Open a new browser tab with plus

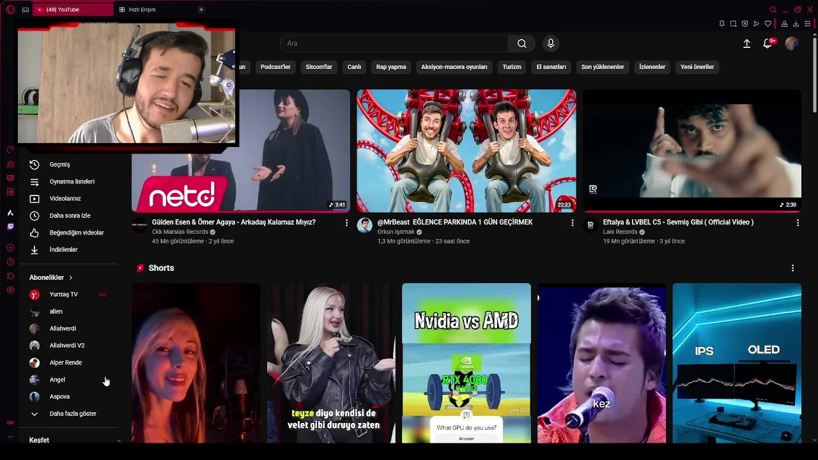(201, 10)
